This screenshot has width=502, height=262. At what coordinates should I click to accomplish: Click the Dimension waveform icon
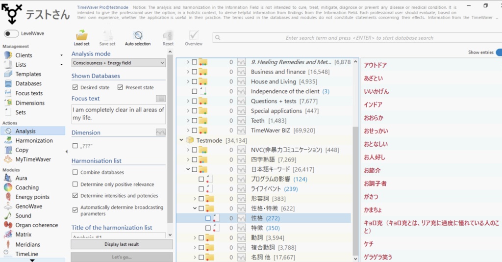(161, 132)
